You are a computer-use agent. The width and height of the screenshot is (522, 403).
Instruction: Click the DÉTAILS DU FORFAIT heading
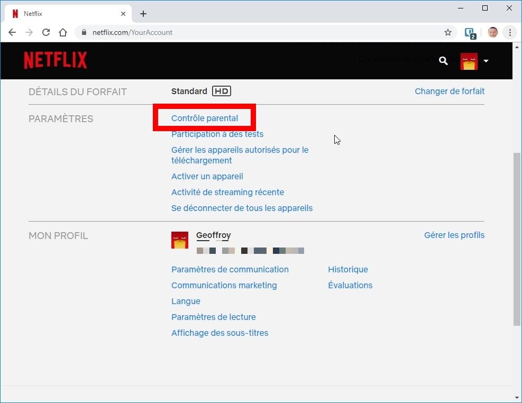click(x=78, y=92)
